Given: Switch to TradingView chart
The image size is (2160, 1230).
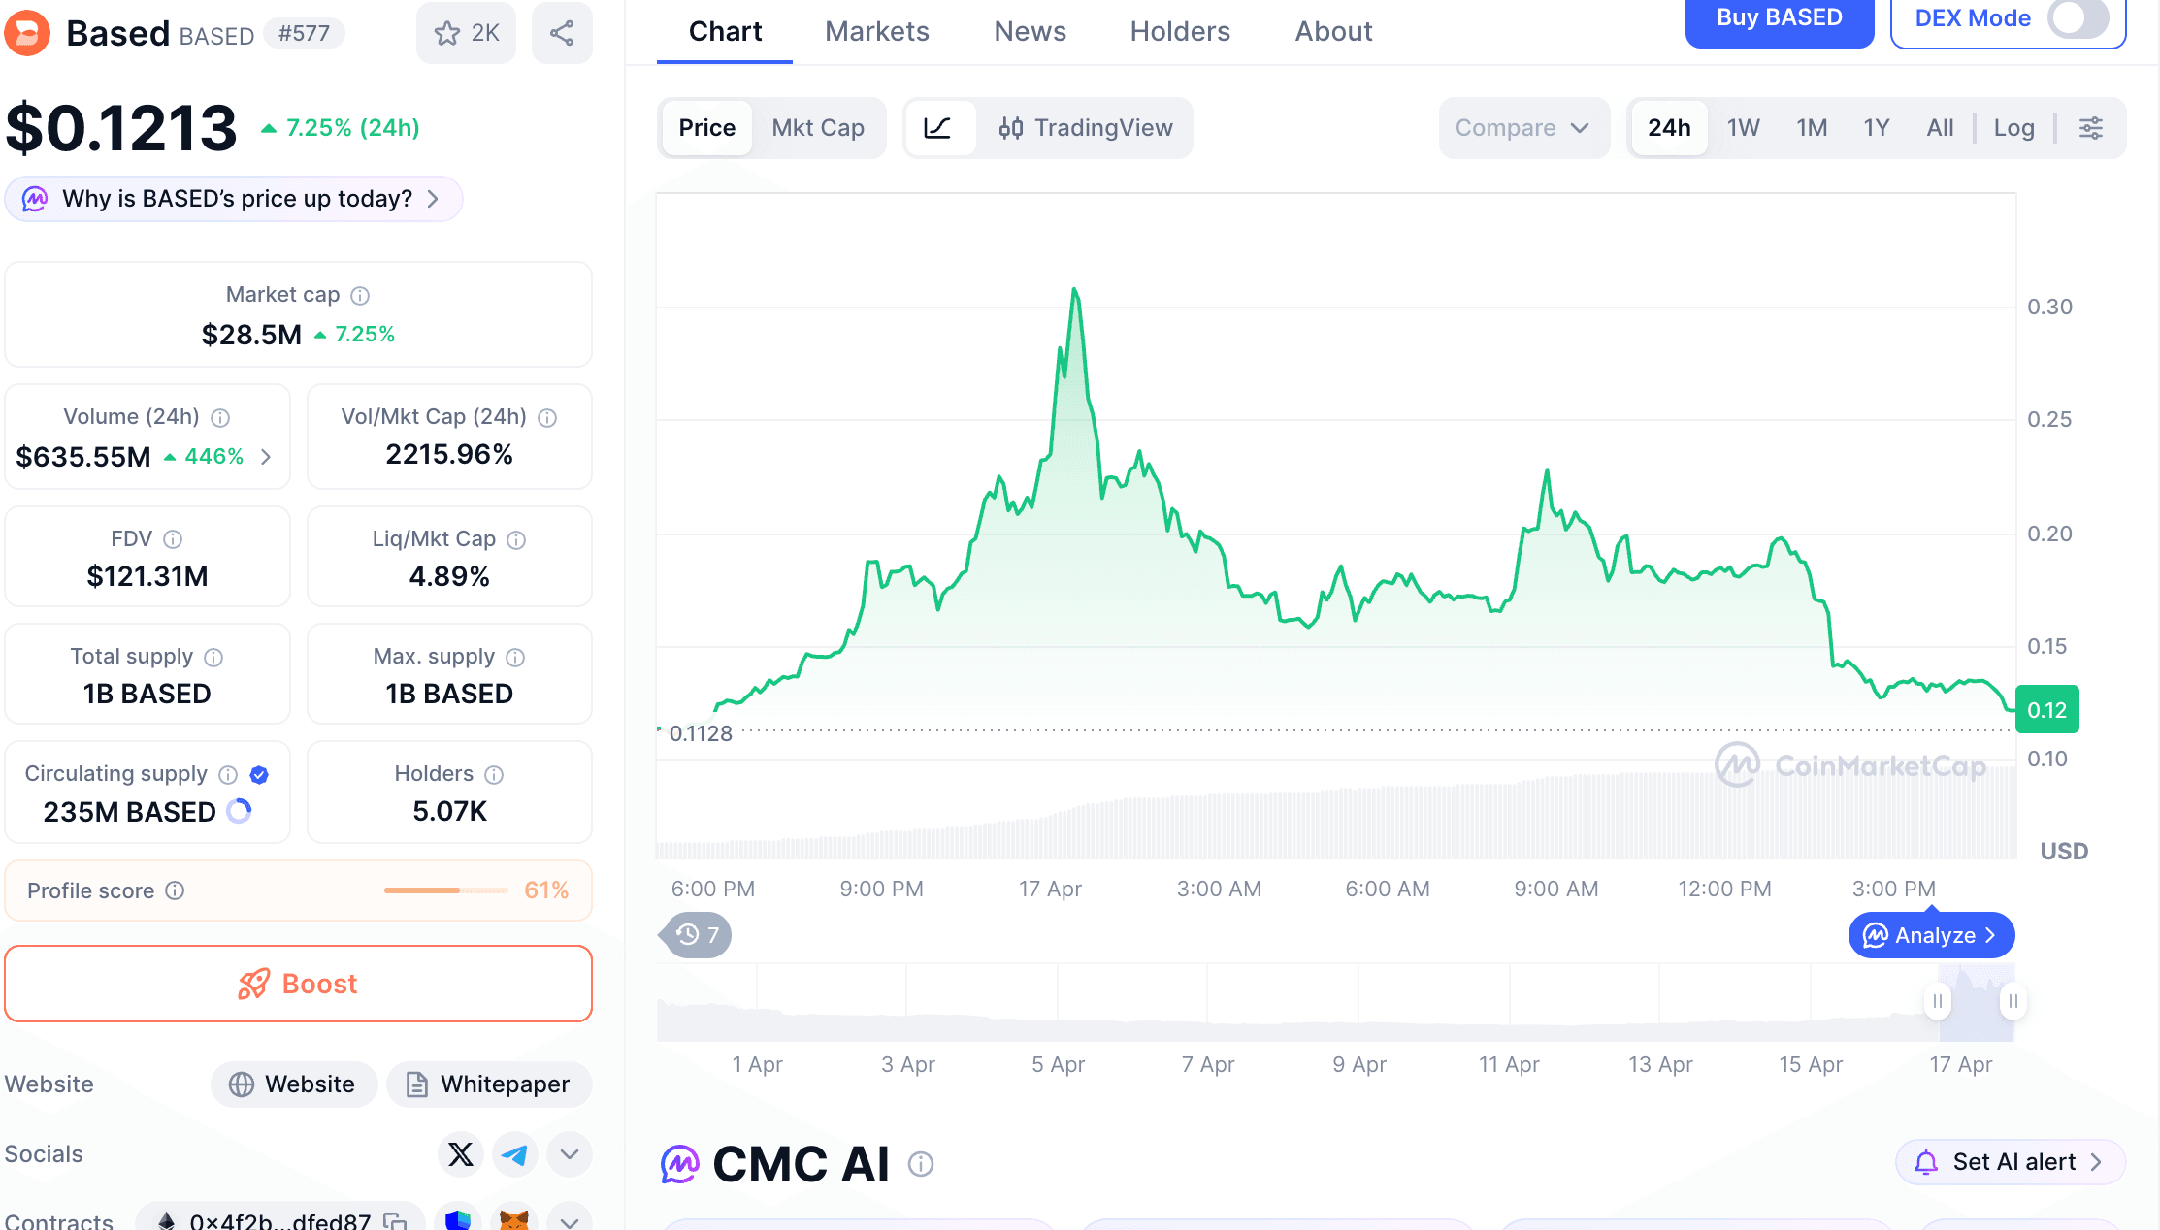Looking at the screenshot, I should point(1086,128).
